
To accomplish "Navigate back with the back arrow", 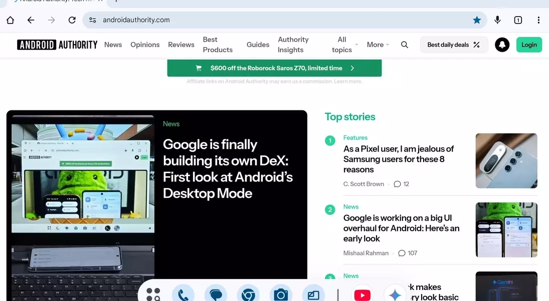I will point(31,20).
